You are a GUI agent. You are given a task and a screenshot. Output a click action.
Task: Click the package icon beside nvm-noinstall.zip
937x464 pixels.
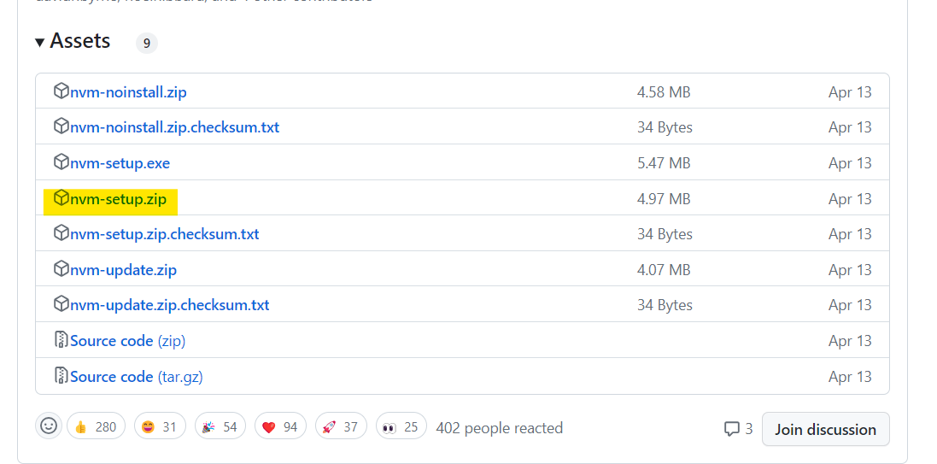point(61,91)
